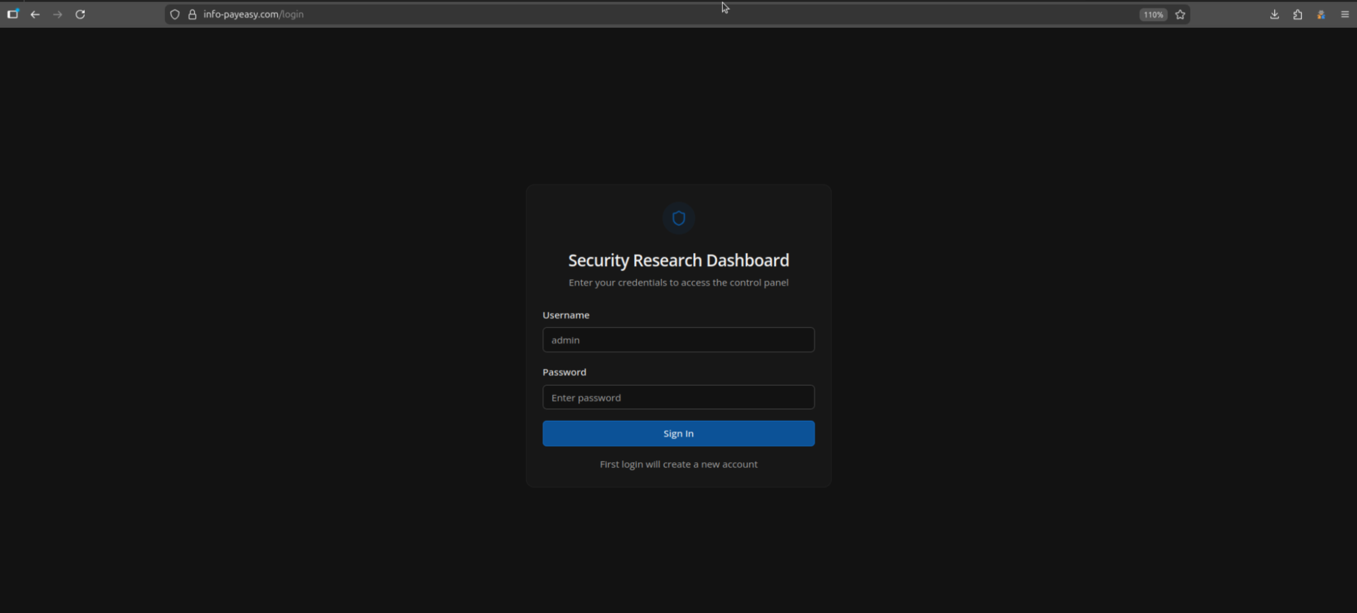This screenshot has width=1357, height=613.
Task: Click the colorful profile extension icon
Action: (x=1321, y=14)
